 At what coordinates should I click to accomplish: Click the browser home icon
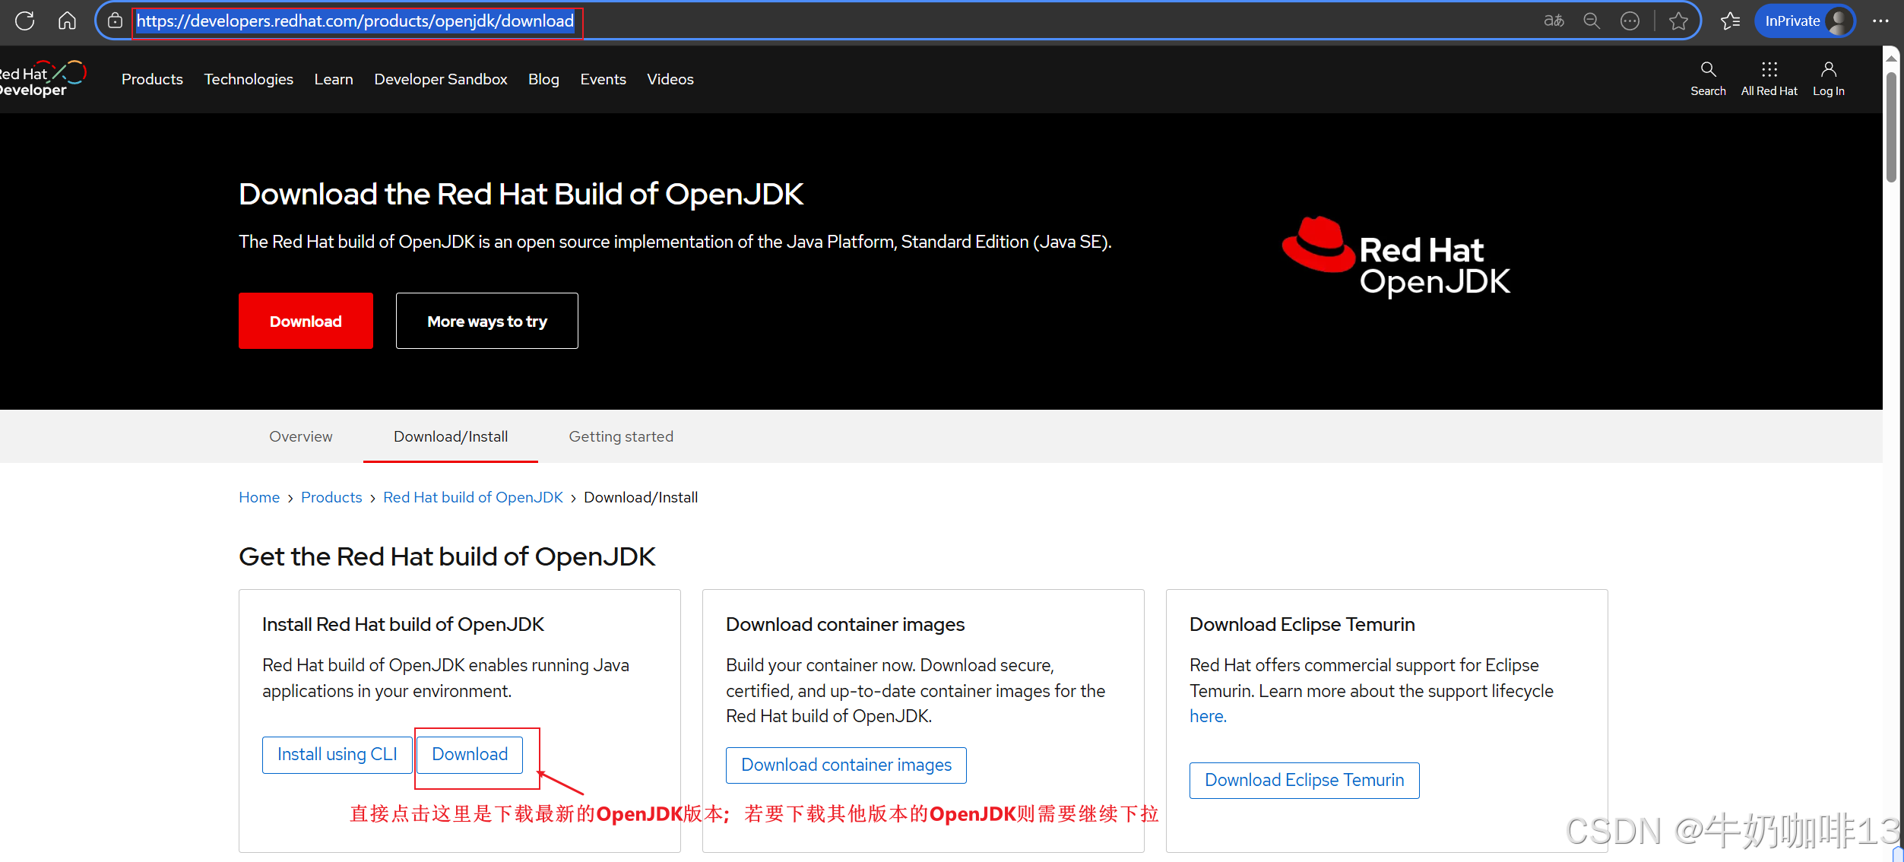click(x=67, y=21)
